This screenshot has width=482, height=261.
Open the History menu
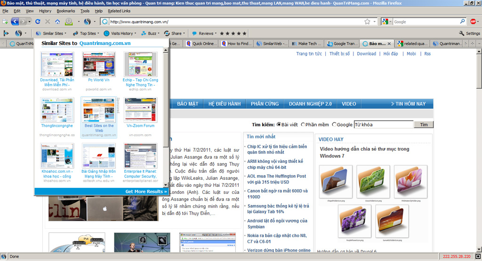(45, 11)
